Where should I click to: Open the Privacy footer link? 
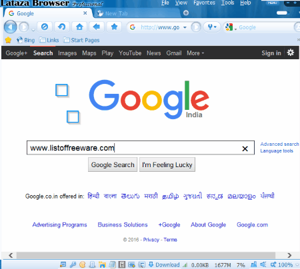[x=151, y=240]
